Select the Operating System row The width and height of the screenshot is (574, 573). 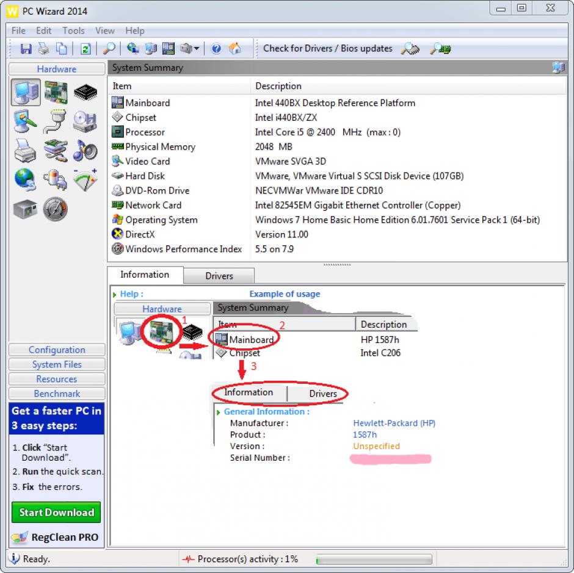[x=337, y=220]
